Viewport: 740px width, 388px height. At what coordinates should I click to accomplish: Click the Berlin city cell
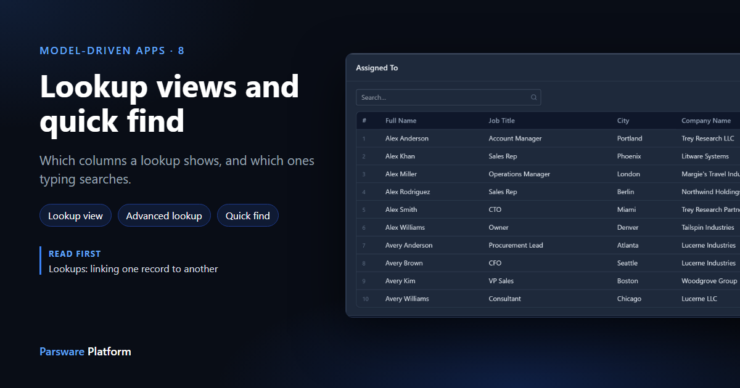click(x=626, y=192)
